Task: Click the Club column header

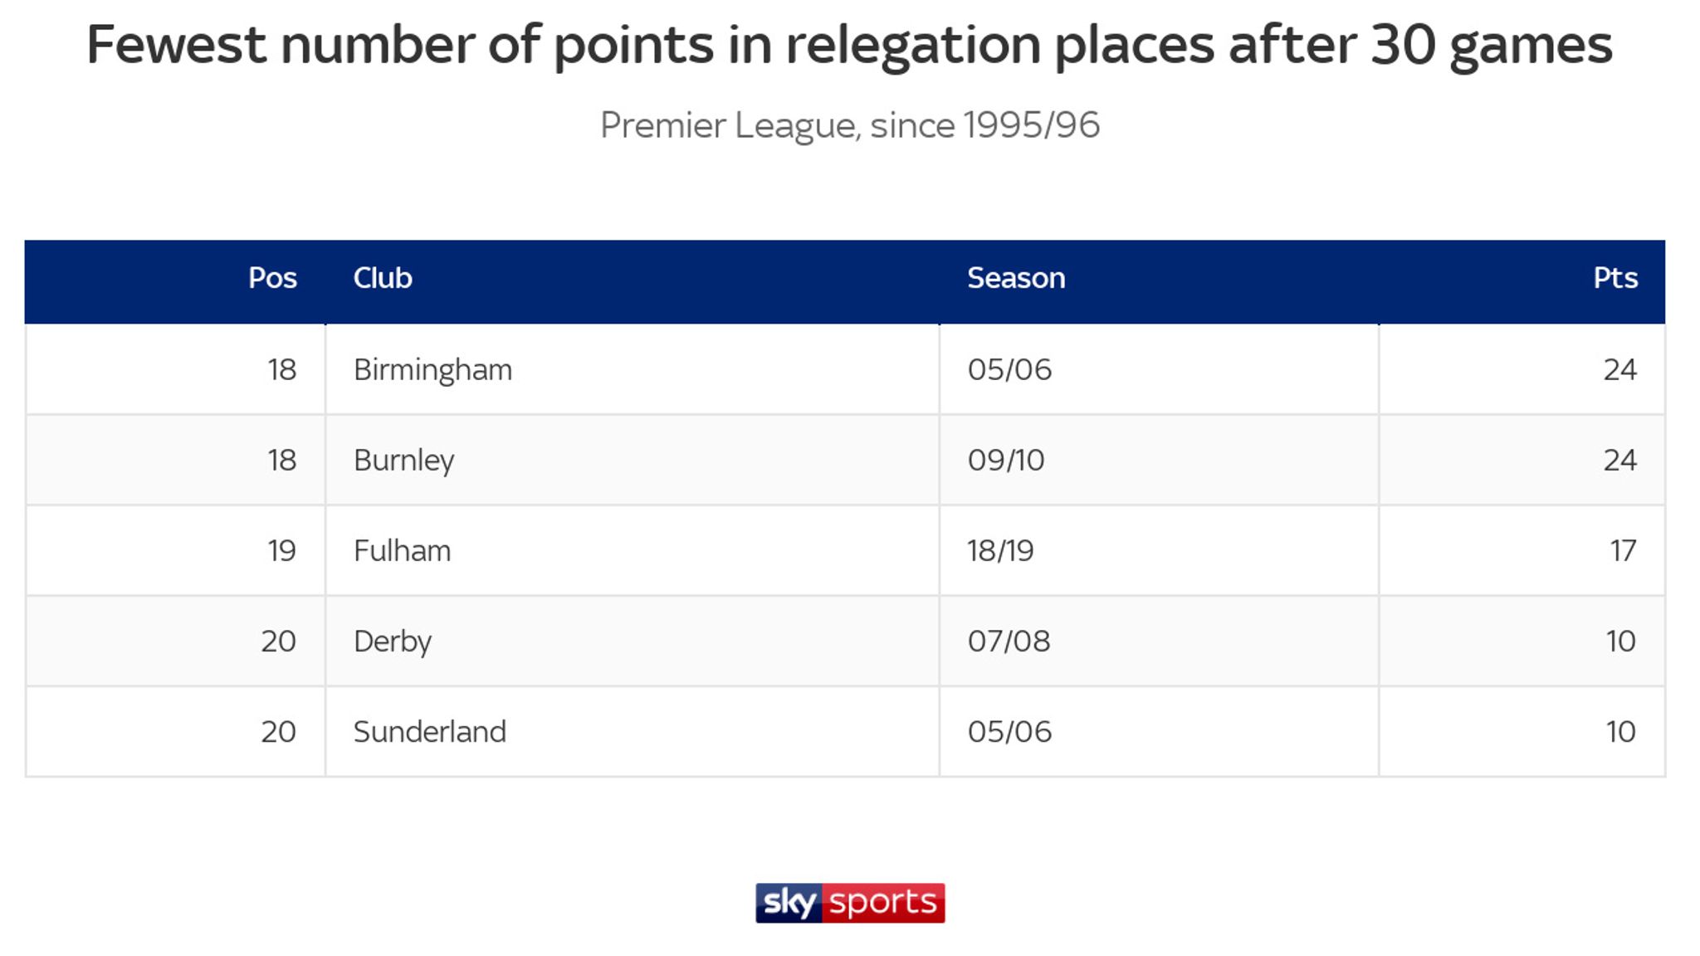Action: 383,278
